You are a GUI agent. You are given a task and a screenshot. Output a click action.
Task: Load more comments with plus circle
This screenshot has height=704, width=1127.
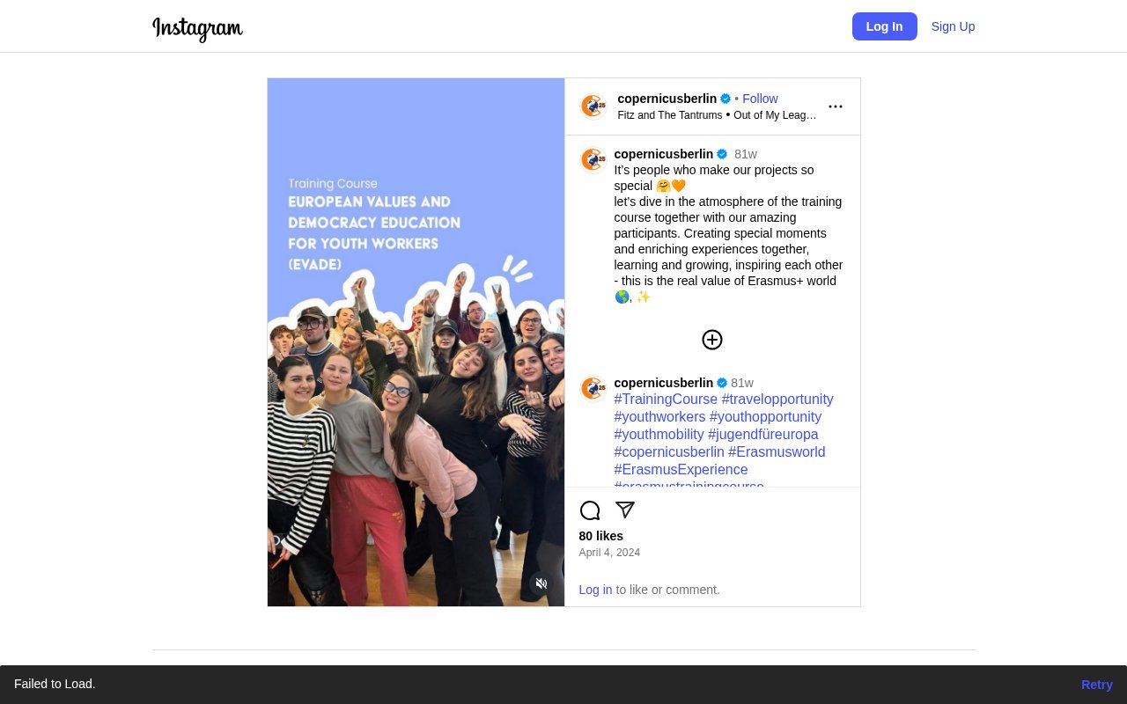(x=712, y=340)
